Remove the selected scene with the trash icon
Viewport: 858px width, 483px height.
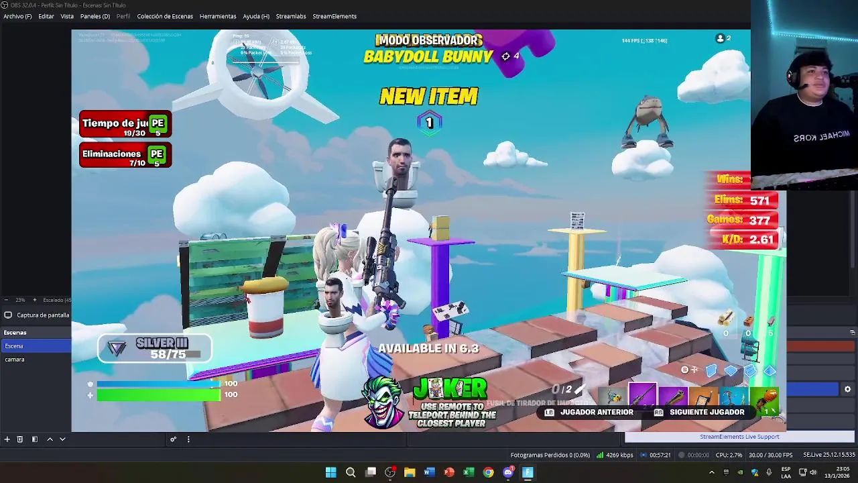(20, 439)
